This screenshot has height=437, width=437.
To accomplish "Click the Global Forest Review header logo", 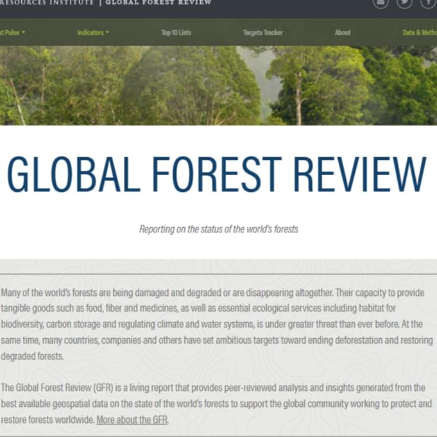I will point(158,3).
